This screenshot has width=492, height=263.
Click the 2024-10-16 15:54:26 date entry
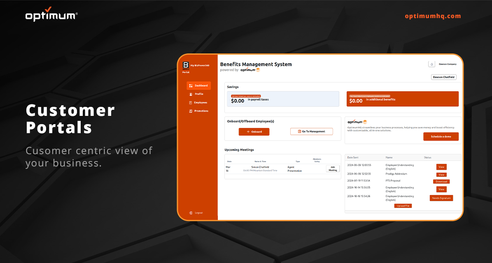point(359,196)
